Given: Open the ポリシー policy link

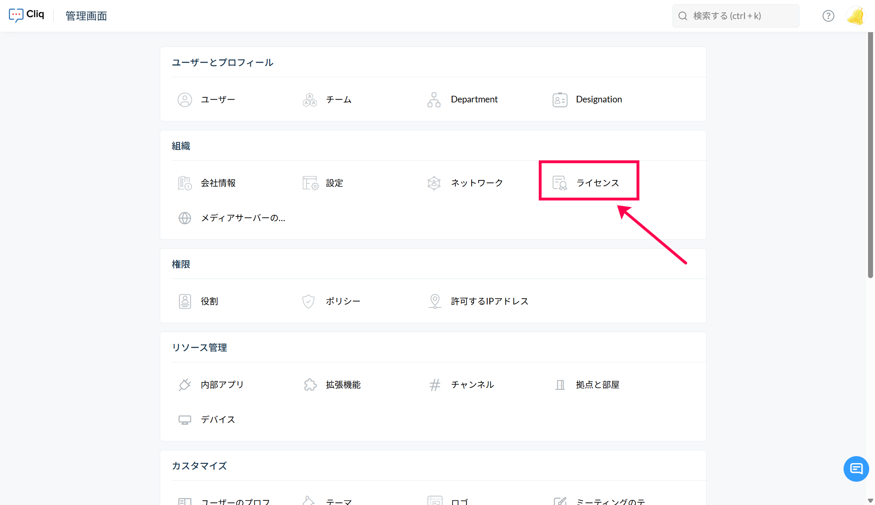Looking at the screenshot, I should pos(343,301).
